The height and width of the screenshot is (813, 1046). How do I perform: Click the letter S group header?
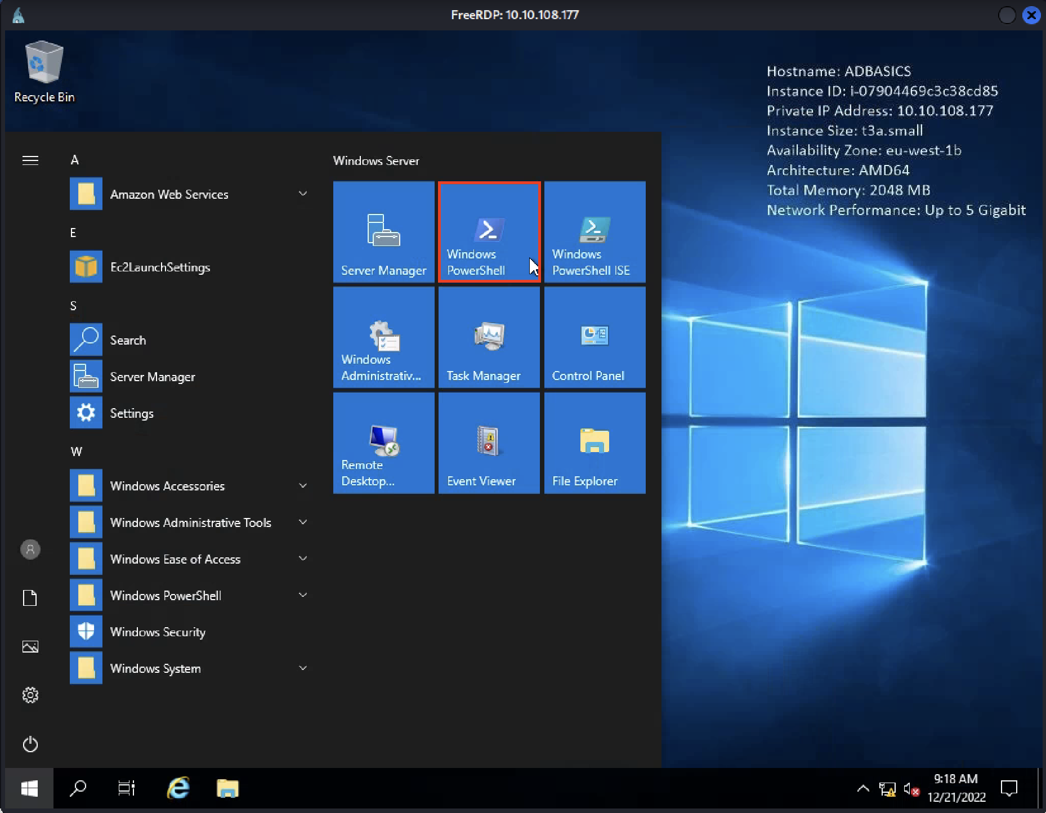[x=73, y=306]
